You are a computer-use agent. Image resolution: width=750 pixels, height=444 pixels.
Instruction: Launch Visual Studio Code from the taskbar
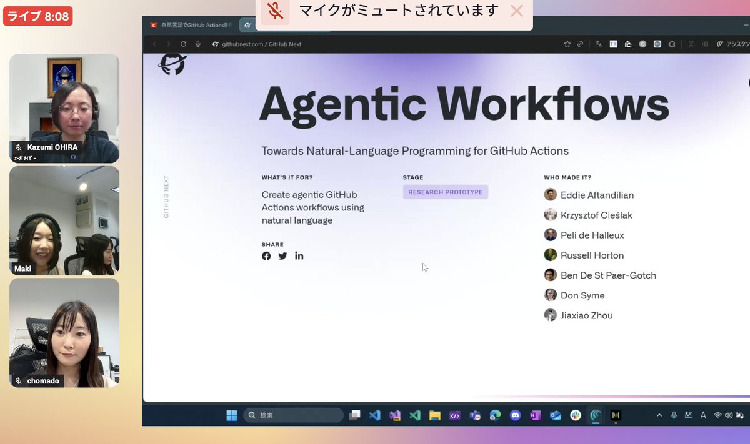[375, 415]
